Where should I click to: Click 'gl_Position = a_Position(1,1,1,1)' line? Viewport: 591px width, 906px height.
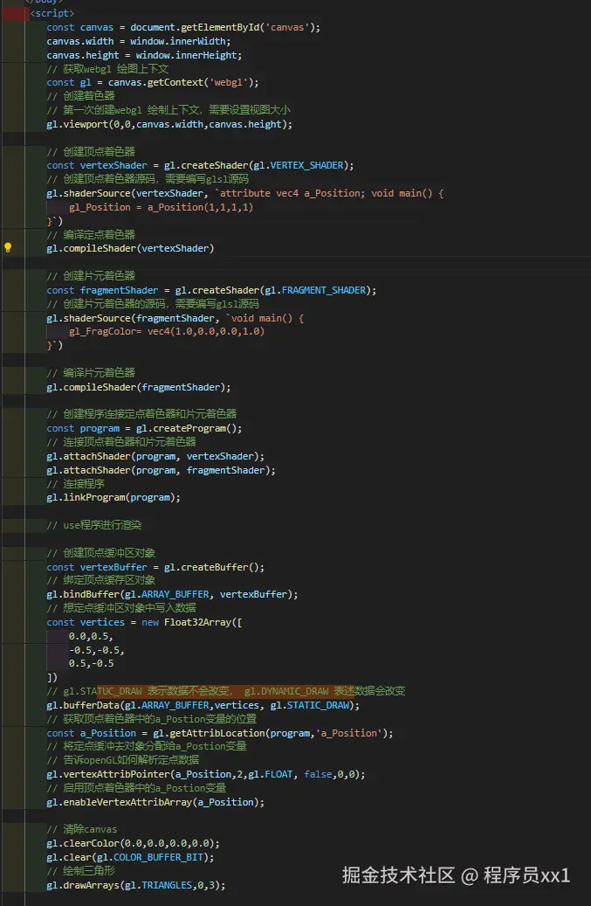coord(161,207)
